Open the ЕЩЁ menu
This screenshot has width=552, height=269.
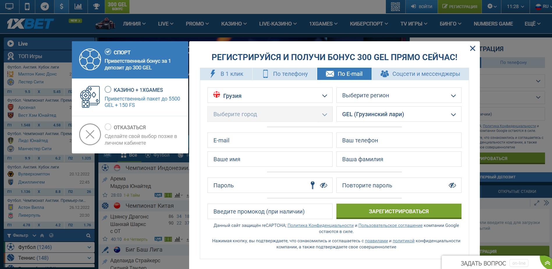533,24
